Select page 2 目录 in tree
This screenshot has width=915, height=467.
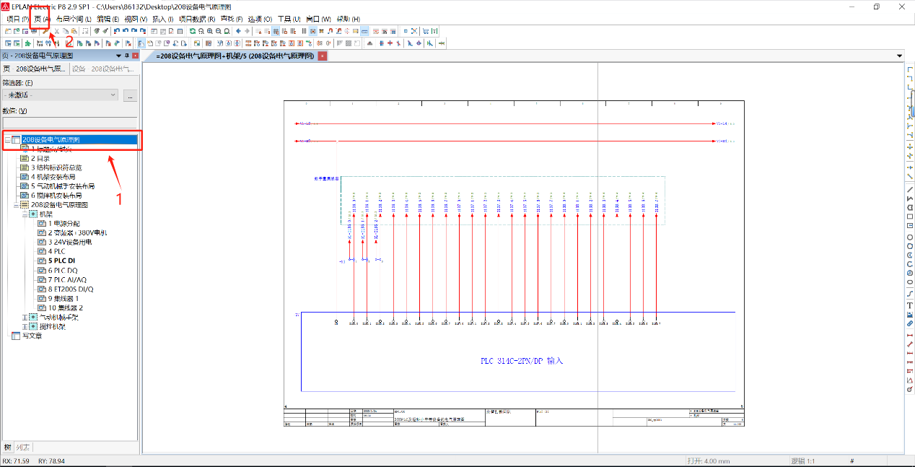pos(40,158)
